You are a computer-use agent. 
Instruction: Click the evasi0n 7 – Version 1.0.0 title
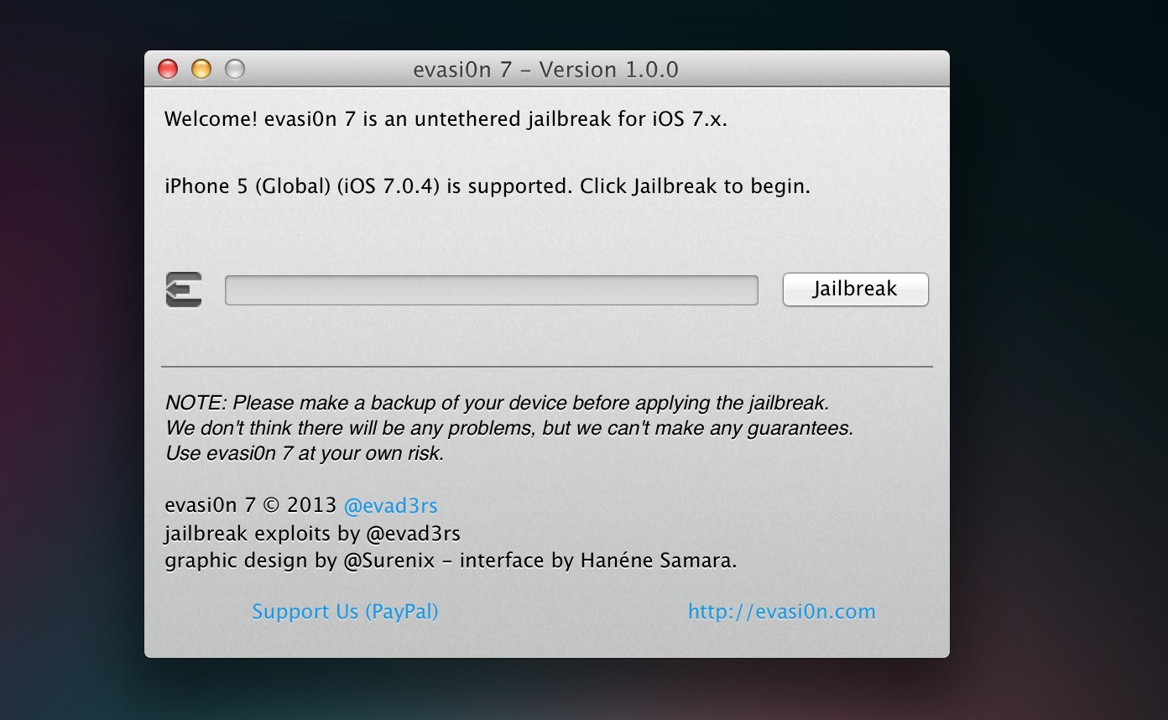coord(546,70)
